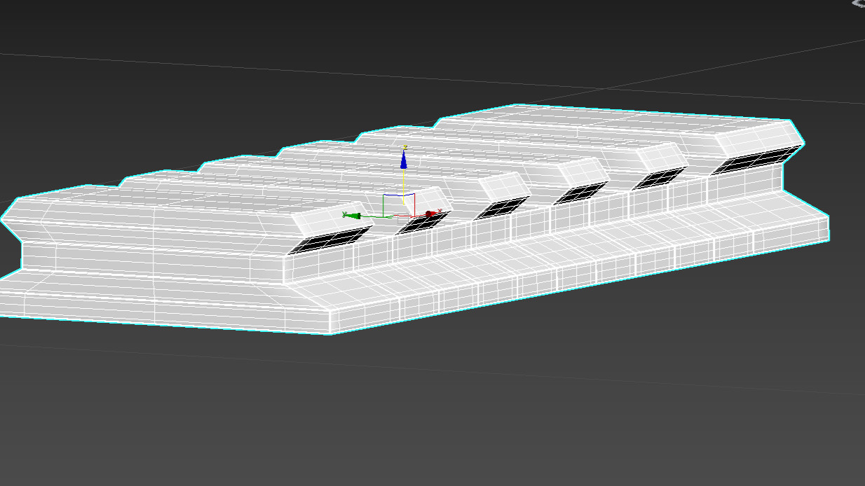The width and height of the screenshot is (865, 486).
Task: Select the leftmost black window opening
Action: point(328,239)
